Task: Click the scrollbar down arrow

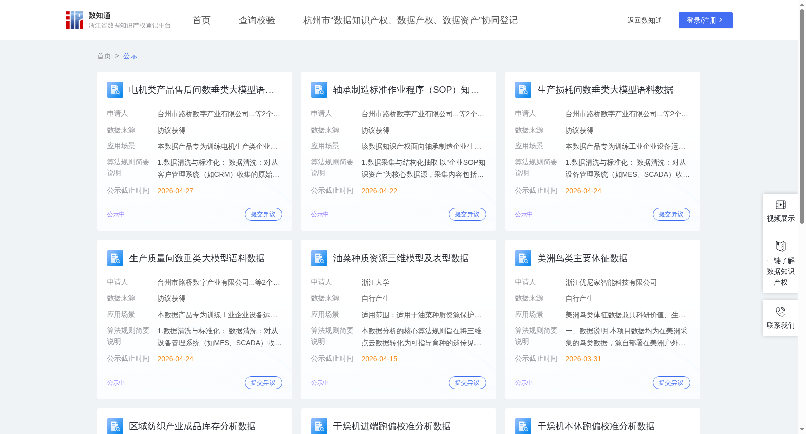Action: coord(802,430)
